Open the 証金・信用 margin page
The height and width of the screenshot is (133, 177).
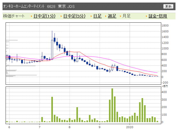pos(158,16)
